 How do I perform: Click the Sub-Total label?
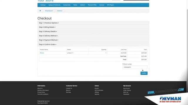(123, 56)
